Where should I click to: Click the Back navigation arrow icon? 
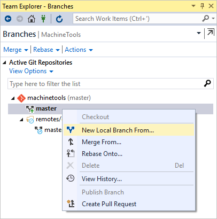(8, 19)
